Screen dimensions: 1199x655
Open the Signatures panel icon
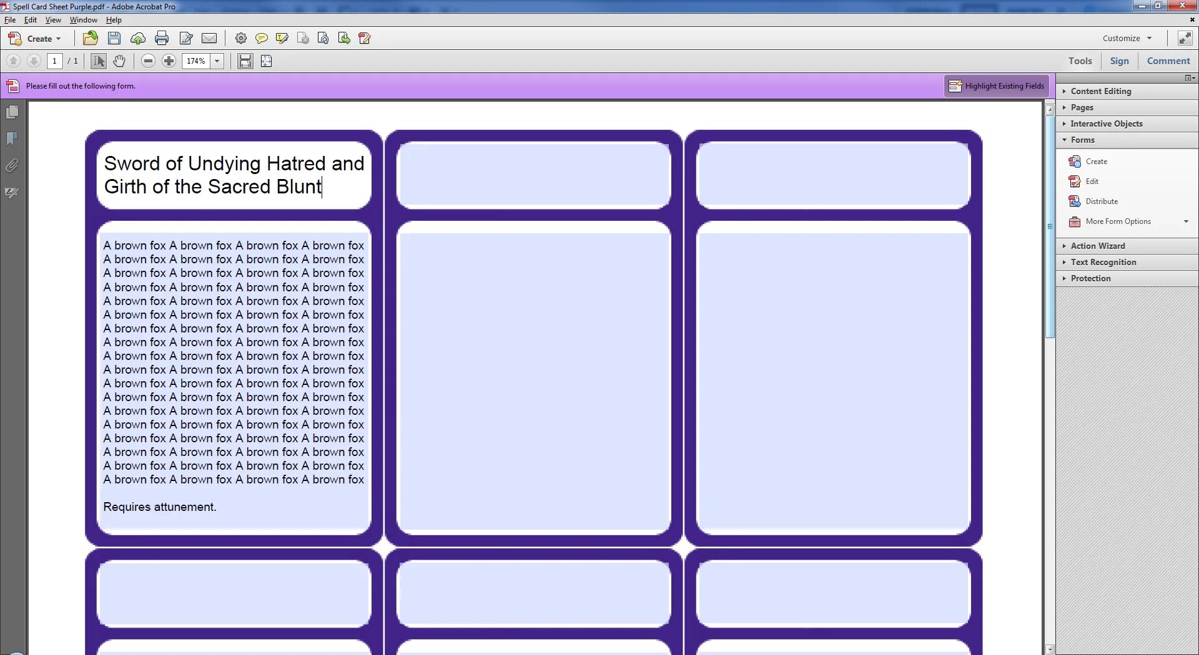[12, 193]
